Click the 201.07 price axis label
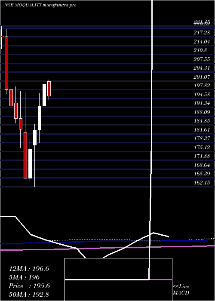 (x=202, y=77)
